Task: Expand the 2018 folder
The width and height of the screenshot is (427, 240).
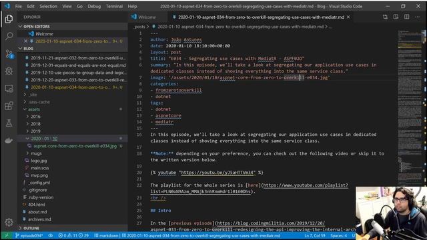Action: click(73, 124)
